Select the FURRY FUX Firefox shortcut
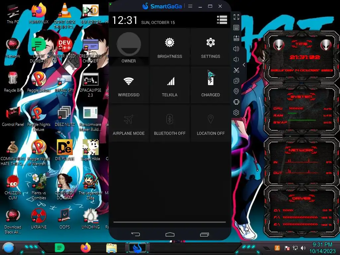This screenshot has height=255, width=340. [x=39, y=13]
